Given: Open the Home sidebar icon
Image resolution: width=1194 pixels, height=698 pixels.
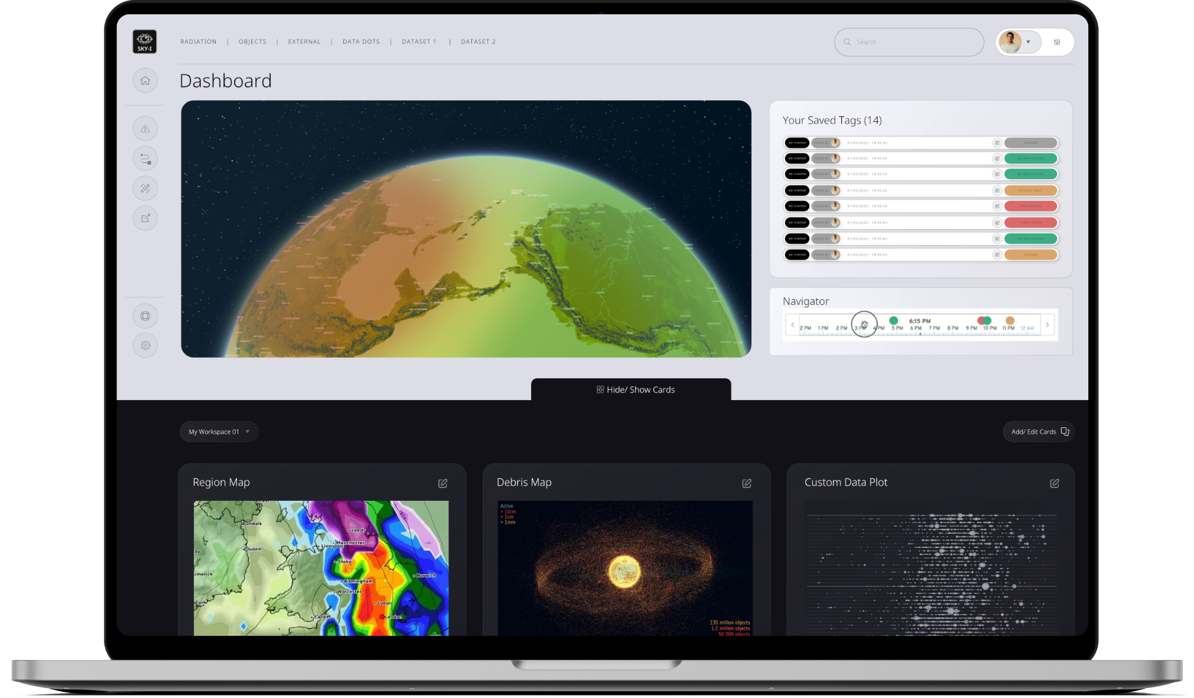Looking at the screenshot, I should point(145,81).
